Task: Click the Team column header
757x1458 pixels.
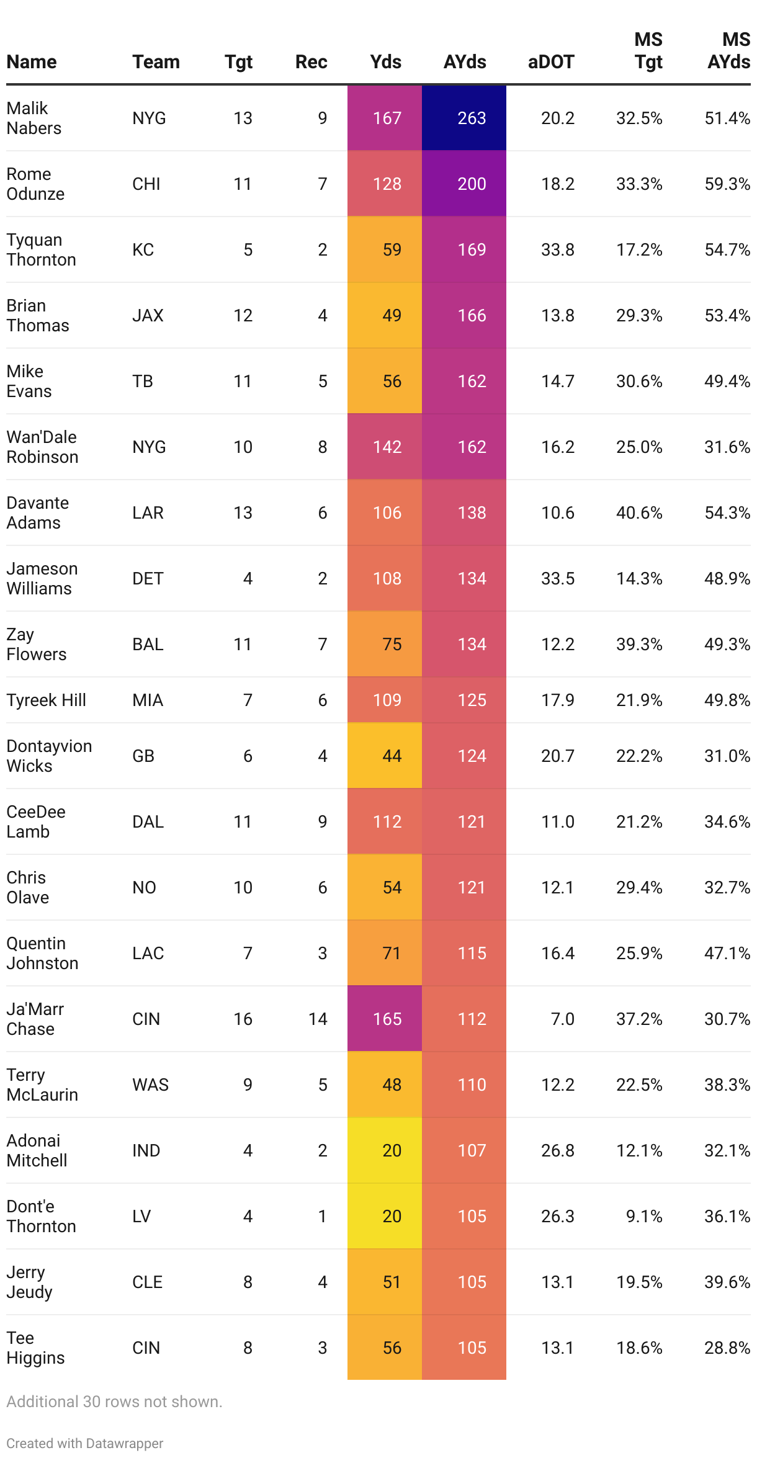Action: 156,62
